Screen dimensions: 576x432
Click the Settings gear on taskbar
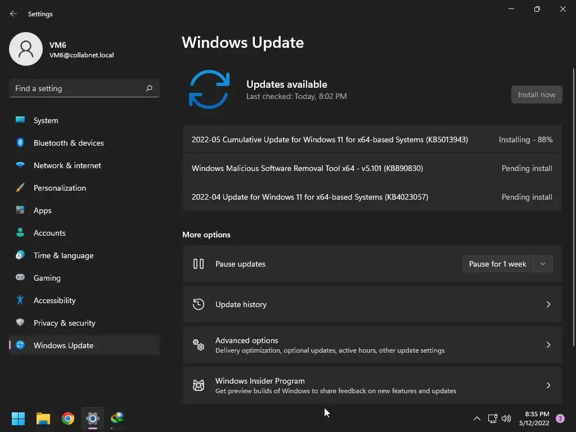pyautogui.click(x=93, y=418)
